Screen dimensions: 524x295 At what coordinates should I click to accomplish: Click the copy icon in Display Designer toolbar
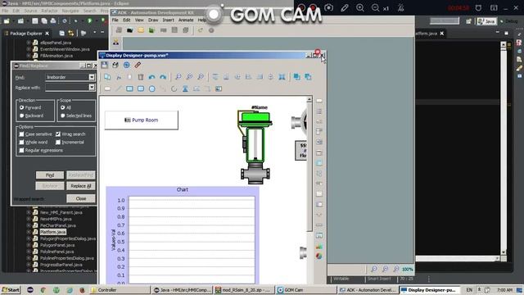(x=107, y=77)
